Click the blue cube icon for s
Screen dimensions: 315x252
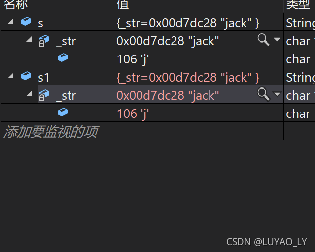click(x=26, y=21)
